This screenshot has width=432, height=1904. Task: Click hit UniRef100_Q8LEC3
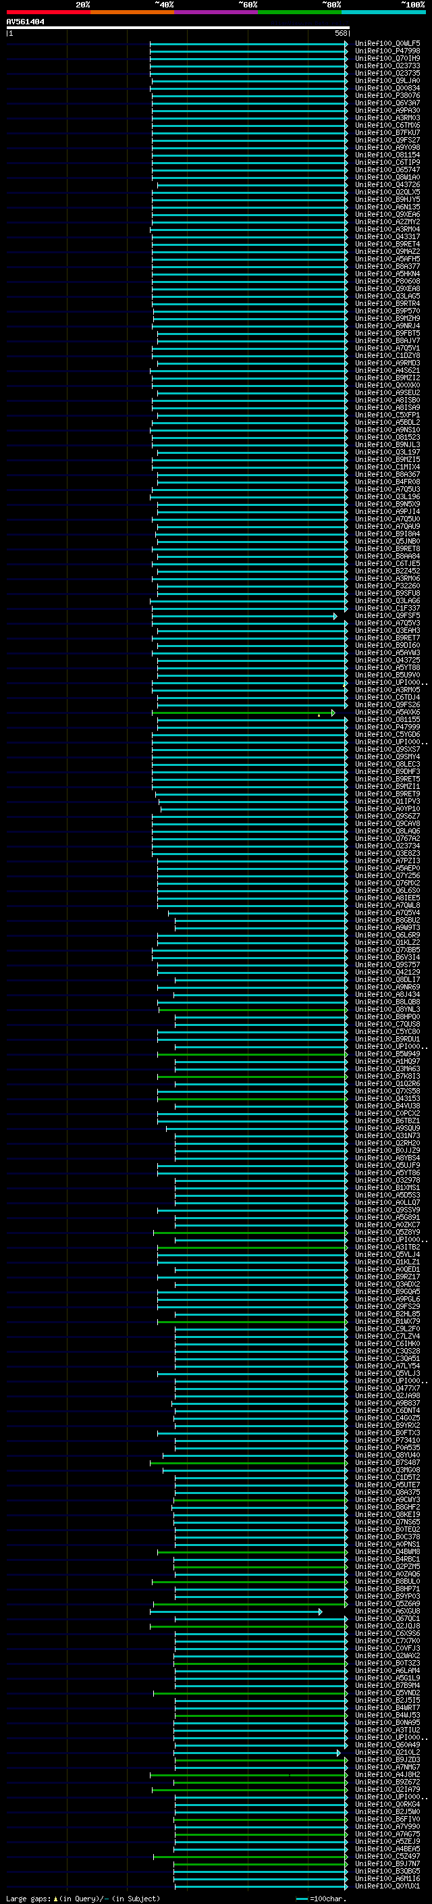point(387,765)
